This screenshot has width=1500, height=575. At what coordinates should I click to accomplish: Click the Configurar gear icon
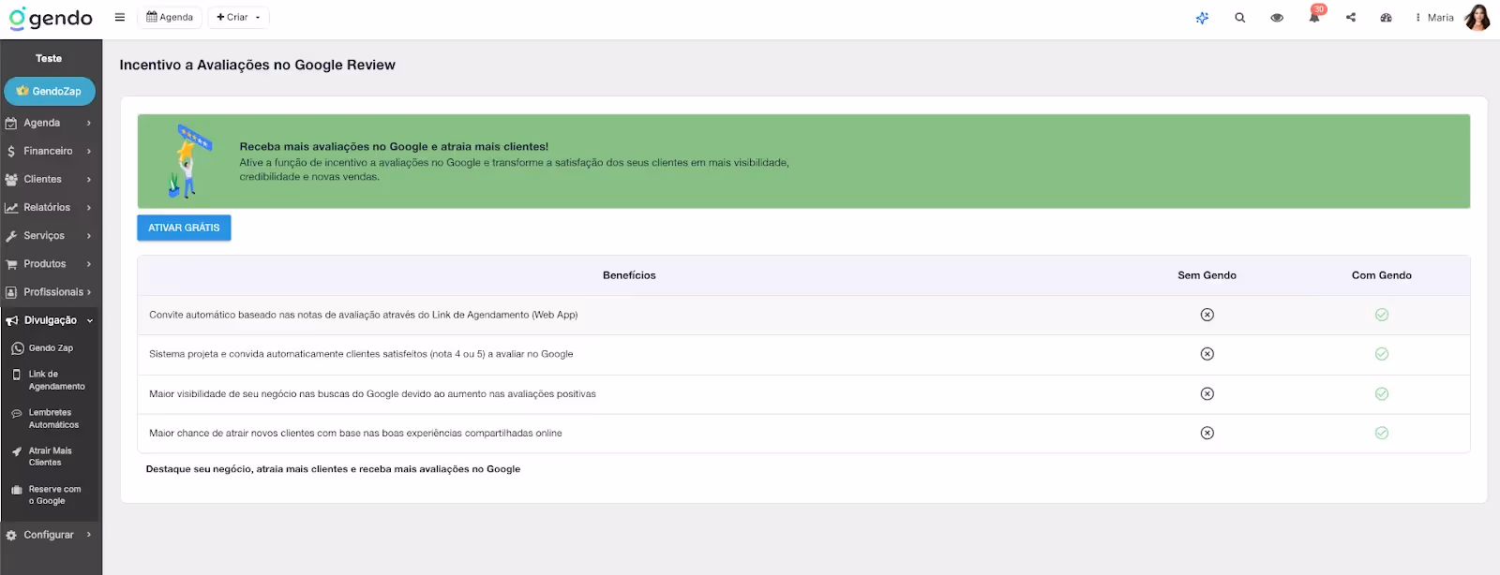[11, 536]
